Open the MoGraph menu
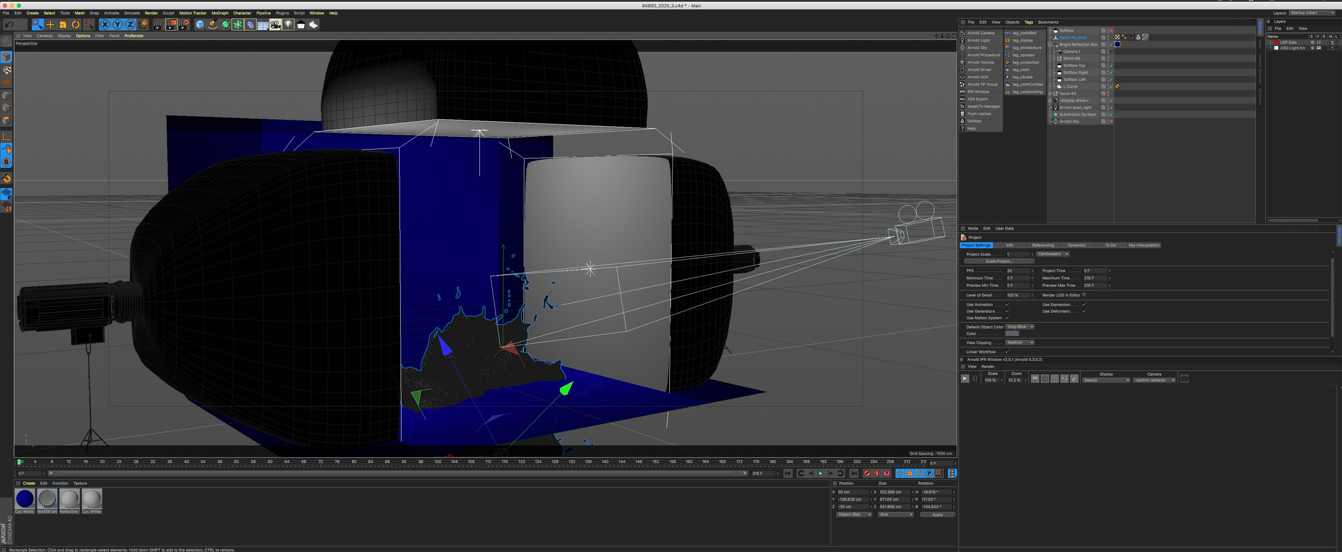Screen dimensions: 1342x552 [x=219, y=13]
